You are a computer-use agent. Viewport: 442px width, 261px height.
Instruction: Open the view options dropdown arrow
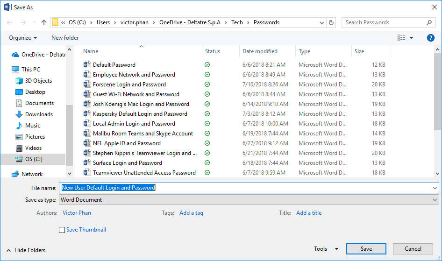click(x=411, y=38)
